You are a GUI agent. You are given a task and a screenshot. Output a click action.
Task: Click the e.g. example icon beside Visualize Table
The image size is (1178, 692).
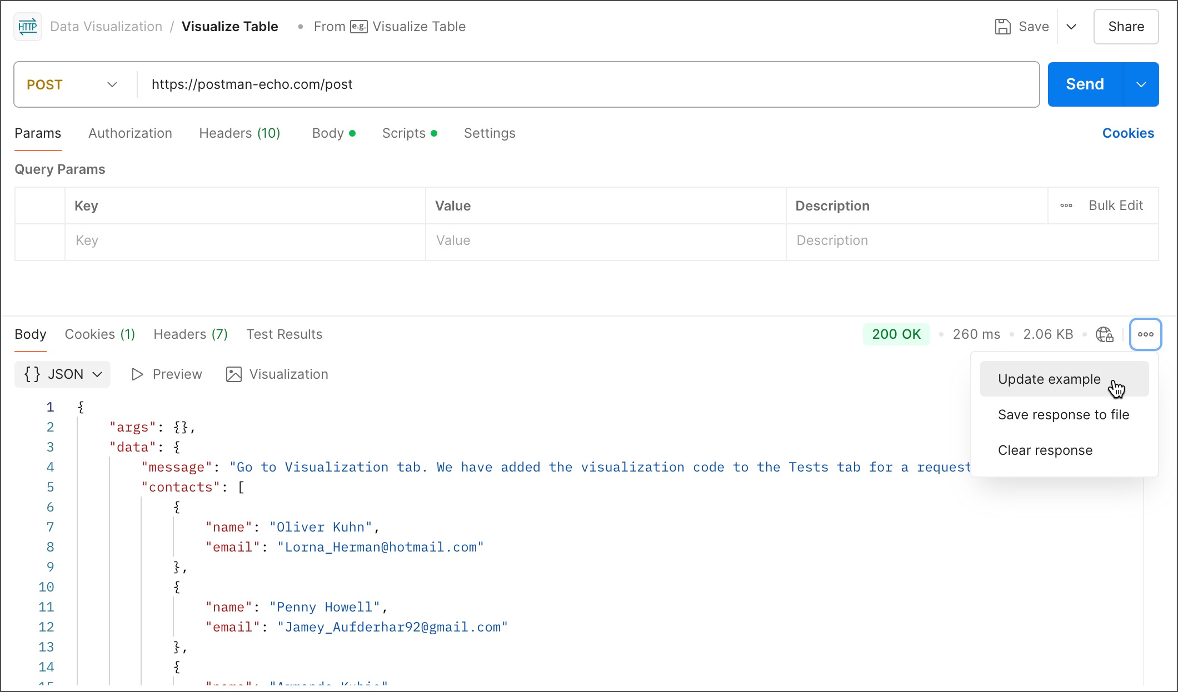click(359, 27)
